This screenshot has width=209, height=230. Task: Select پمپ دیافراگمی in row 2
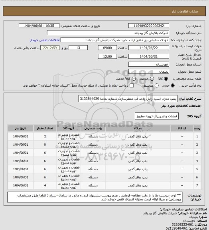pos(138,145)
